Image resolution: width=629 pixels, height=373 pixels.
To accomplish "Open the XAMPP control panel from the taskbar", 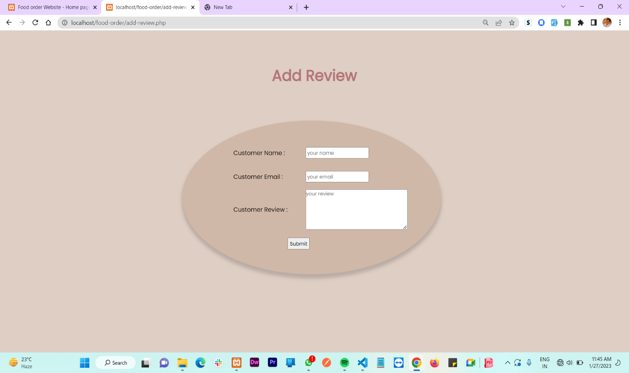I will [236, 363].
